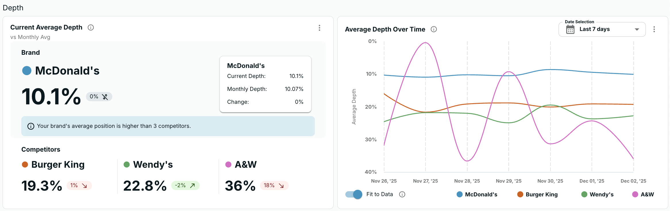The width and height of the screenshot is (670, 211).
Task: Toggle McDonald's series in the chart legend
Action: click(477, 194)
